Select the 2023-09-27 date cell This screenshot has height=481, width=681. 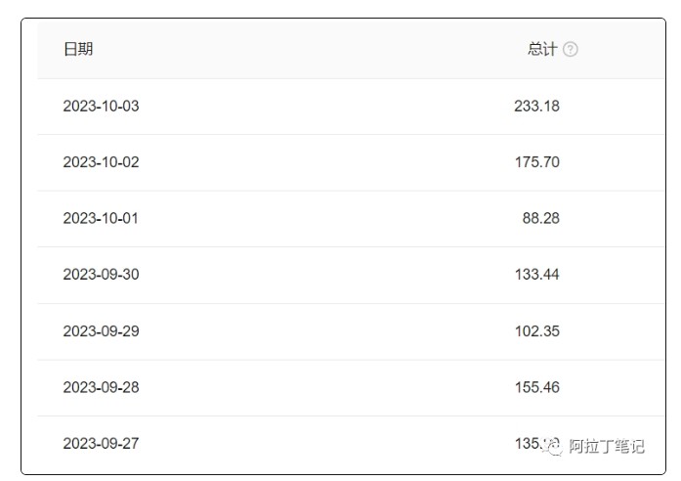pyautogui.click(x=101, y=443)
